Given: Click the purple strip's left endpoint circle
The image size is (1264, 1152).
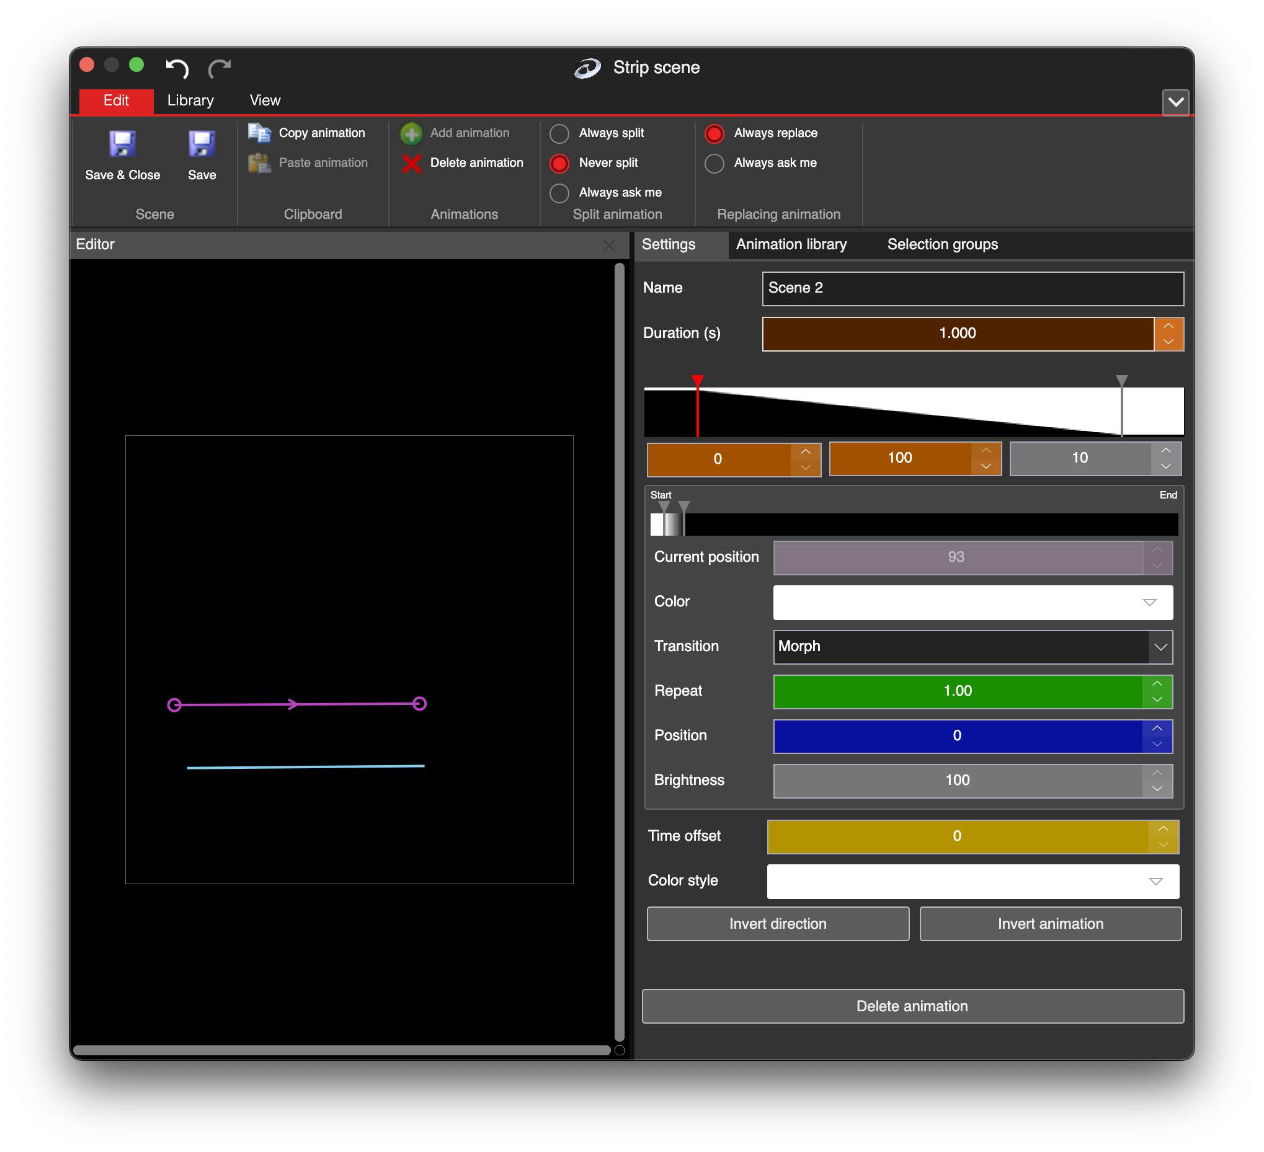Looking at the screenshot, I should click(174, 705).
